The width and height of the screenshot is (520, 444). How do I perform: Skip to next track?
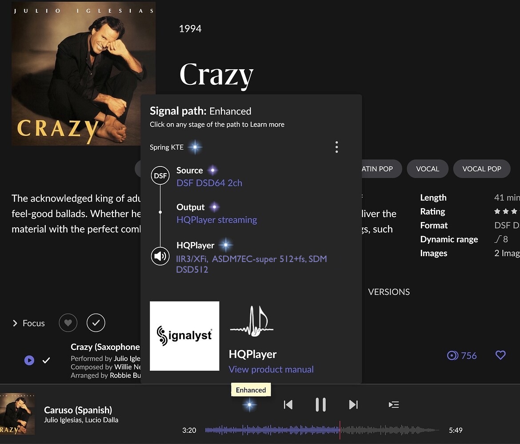coord(353,404)
